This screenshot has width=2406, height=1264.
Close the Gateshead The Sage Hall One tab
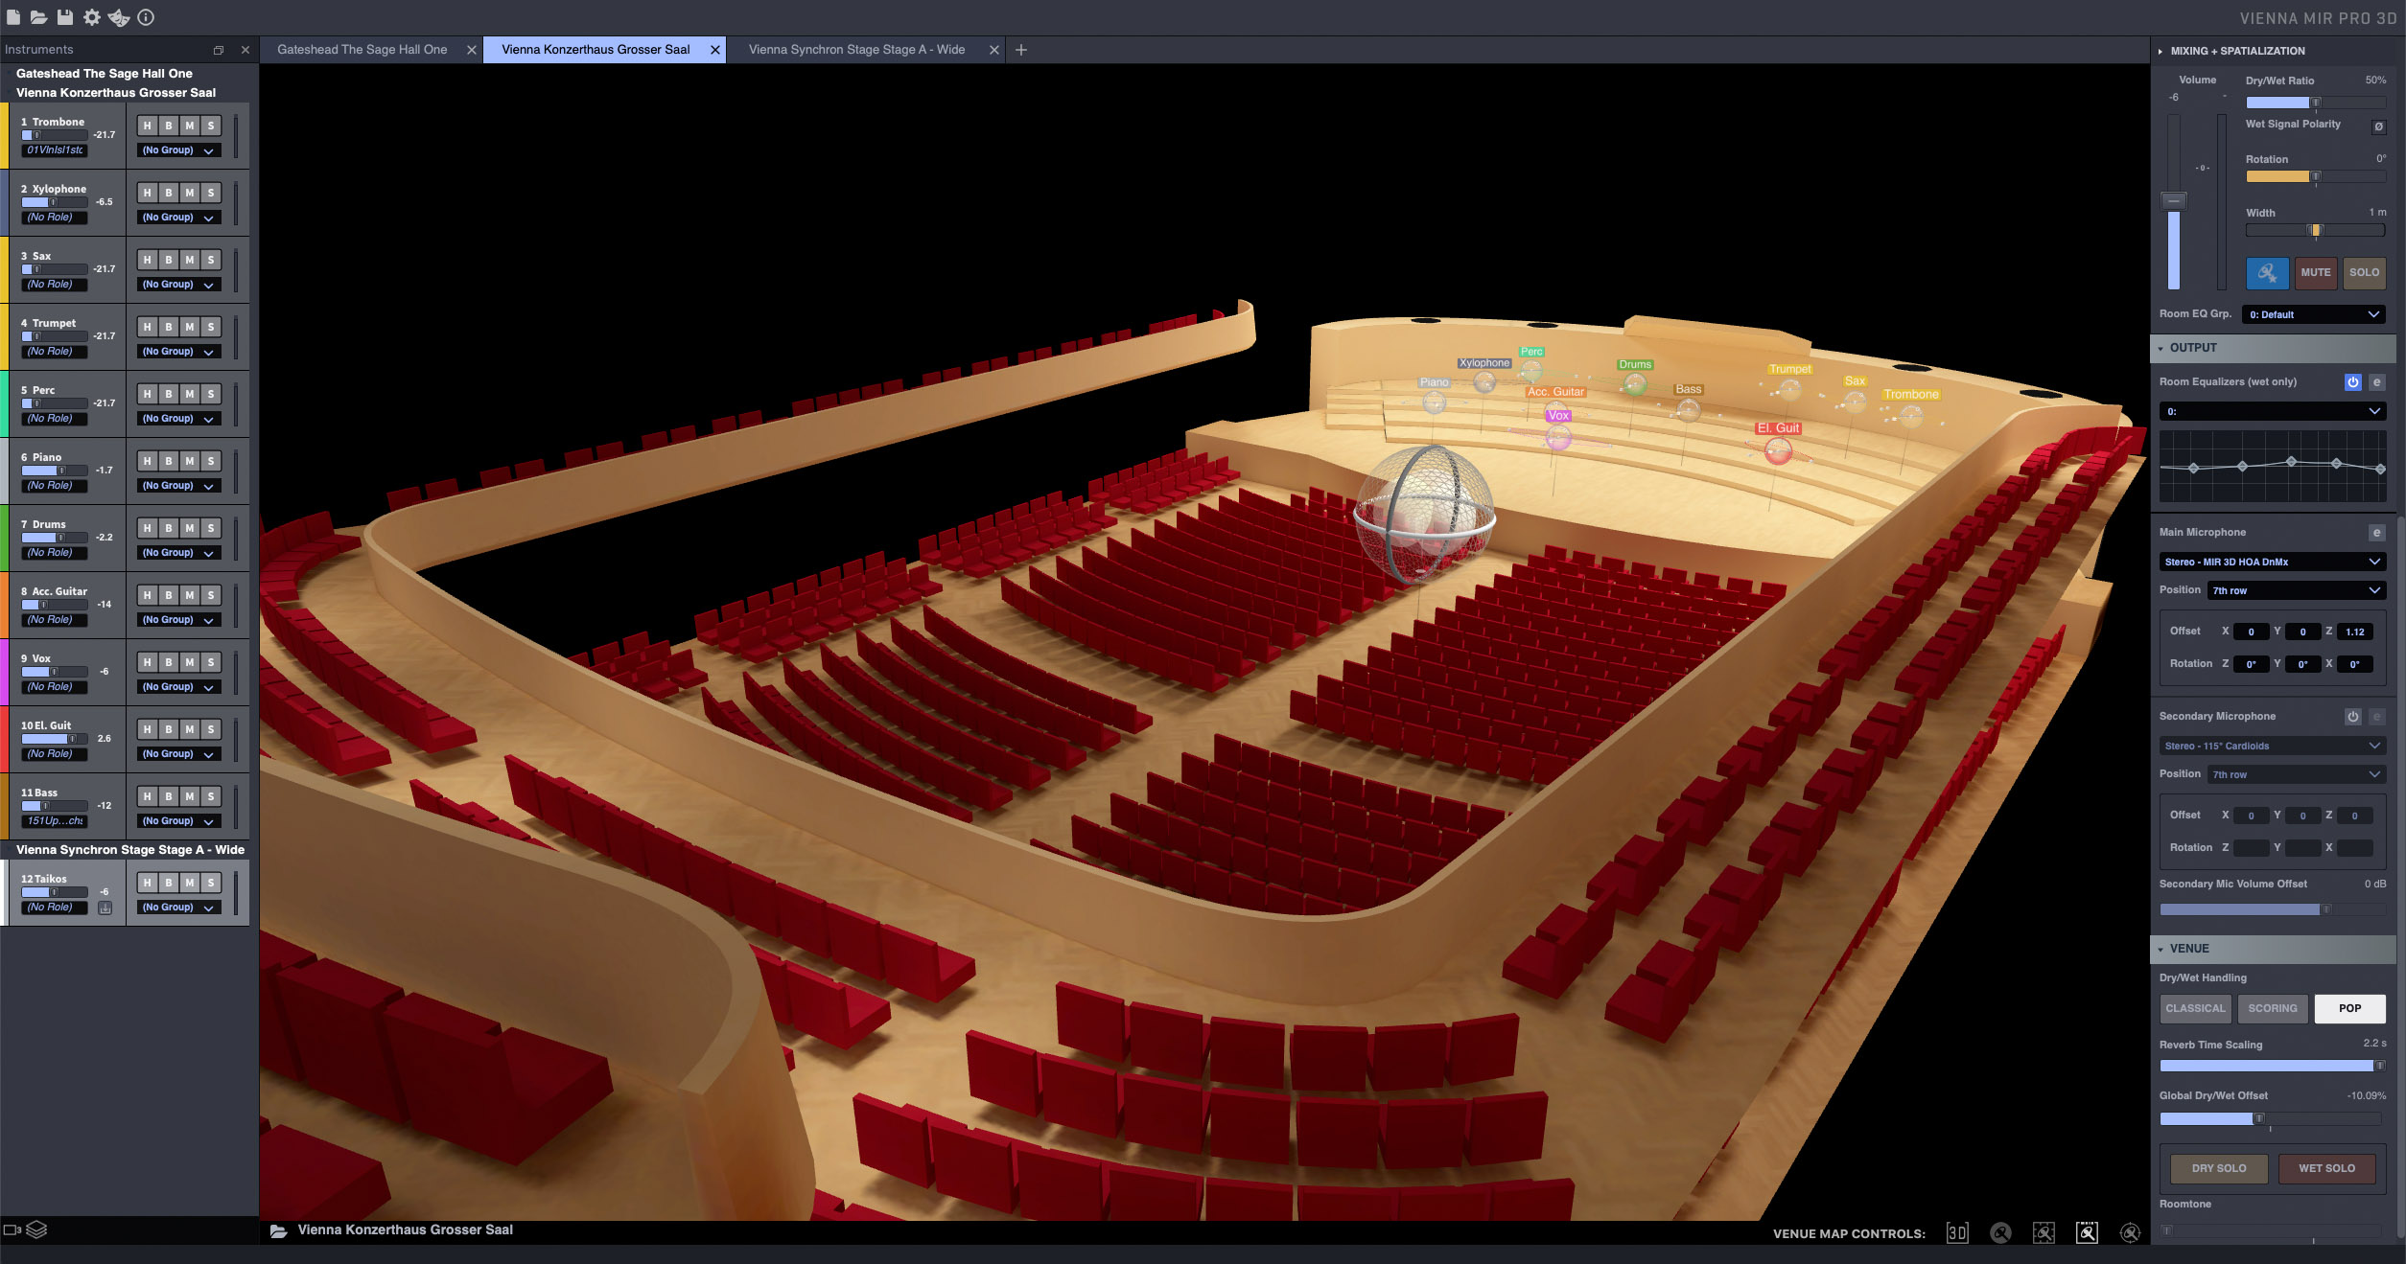click(x=471, y=50)
